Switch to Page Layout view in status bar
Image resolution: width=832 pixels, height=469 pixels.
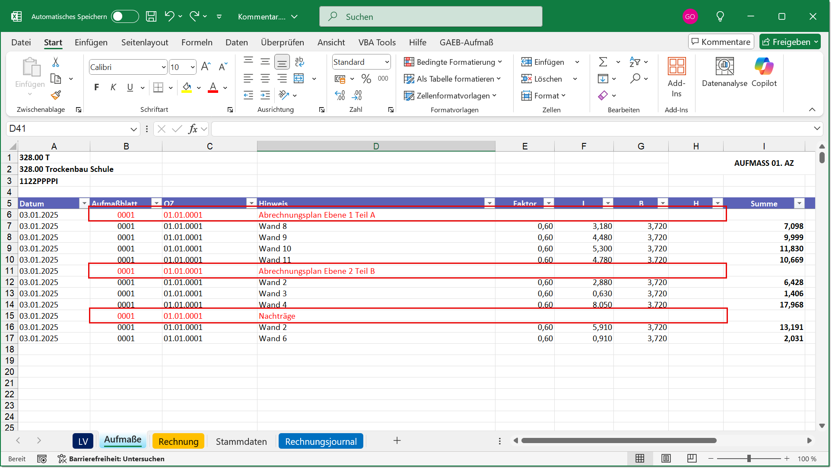[666, 458]
